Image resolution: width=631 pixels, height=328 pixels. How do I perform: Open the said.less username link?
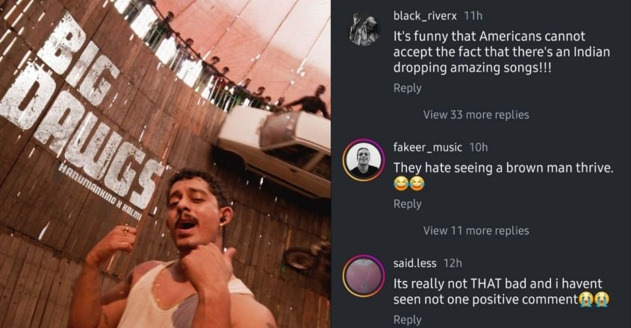pos(414,263)
